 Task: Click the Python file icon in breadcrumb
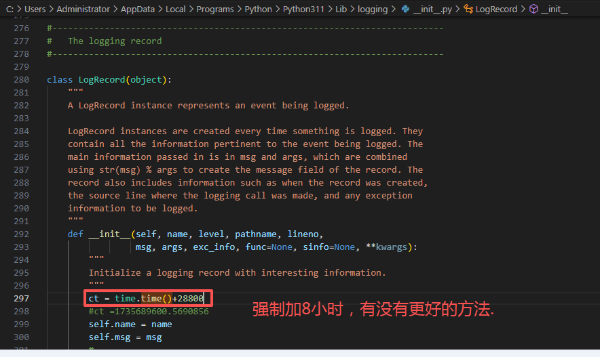coord(406,9)
